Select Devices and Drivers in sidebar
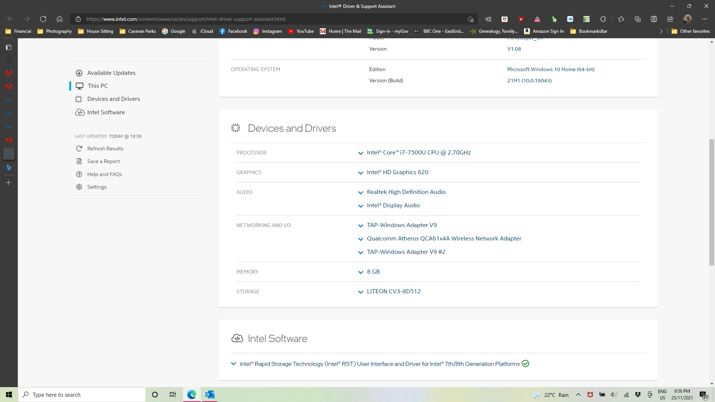The height and width of the screenshot is (402, 715). tap(114, 99)
